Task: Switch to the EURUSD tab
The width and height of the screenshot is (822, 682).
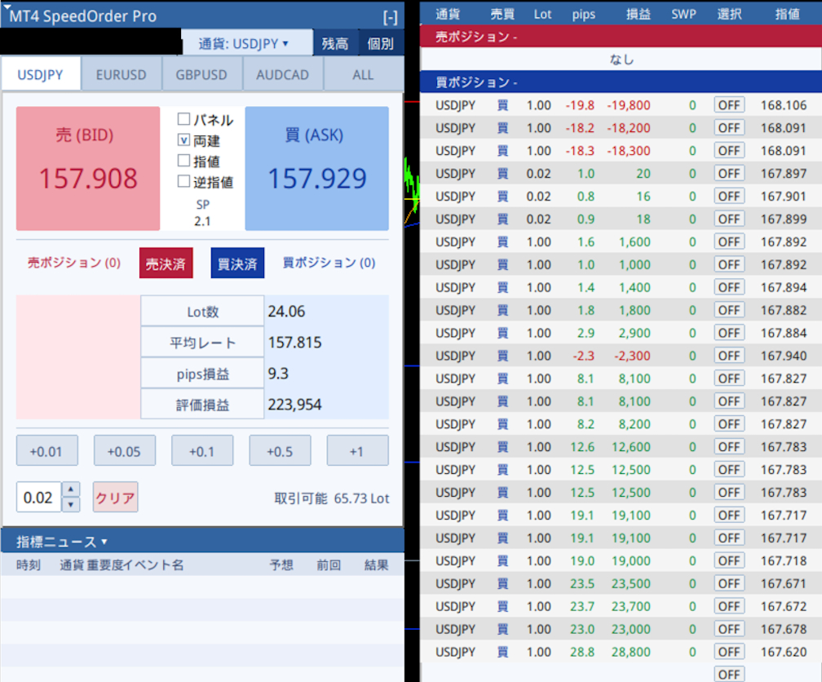Action: 121,73
